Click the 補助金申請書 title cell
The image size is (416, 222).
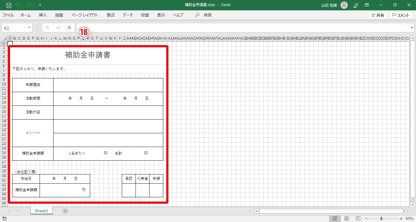[x=88, y=55]
